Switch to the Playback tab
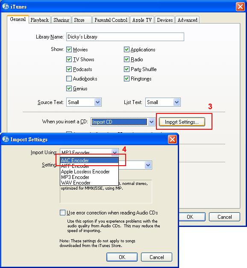This screenshot has height=268, width=247. tap(40, 20)
